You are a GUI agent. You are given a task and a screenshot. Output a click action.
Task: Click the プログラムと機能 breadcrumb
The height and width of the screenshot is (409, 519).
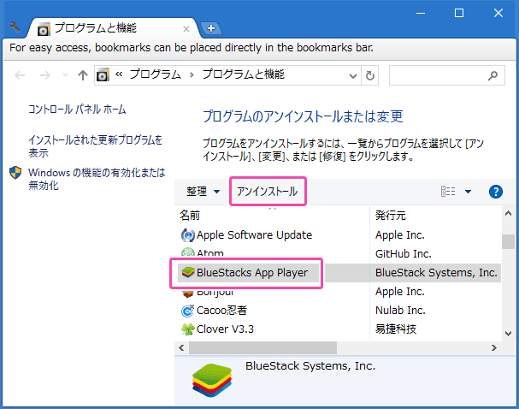(244, 74)
